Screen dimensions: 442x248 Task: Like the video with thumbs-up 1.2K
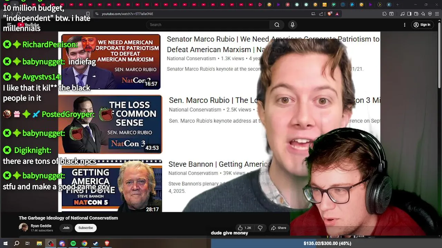coord(244,228)
